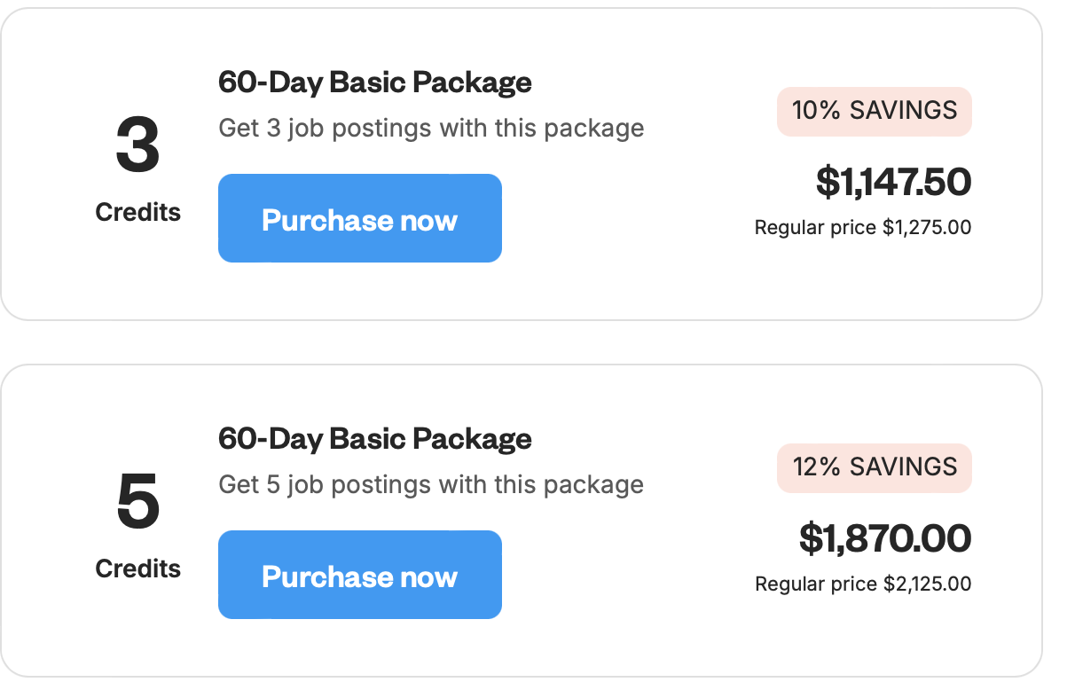Screen dimensions: 1075x690
Task: Click the 60-Day Basic Package title with 3 credits
Action: pyautogui.click(x=374, y=82)
